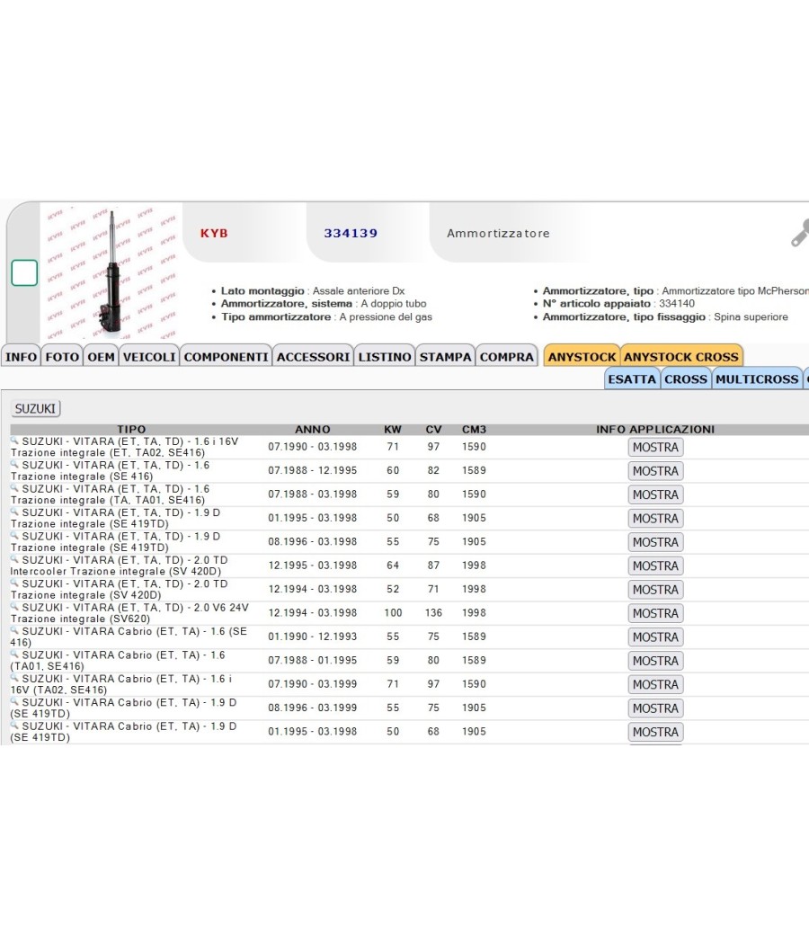Show applications for Vitara Cabrio 1.9 D 08.1996 - 03.1999
This screenshot has width=809, height=944.
tap(655, 708)
